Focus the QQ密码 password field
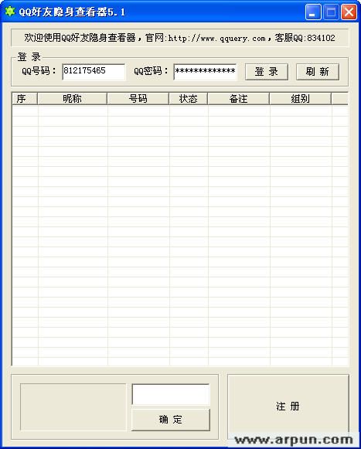This screenshot has width=361, height=449. [205, 72]
